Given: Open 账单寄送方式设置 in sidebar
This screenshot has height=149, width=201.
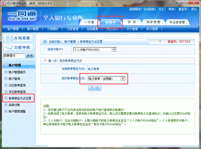Looking at the screenshot, I should pyautogui.click(x=20, y=98).
